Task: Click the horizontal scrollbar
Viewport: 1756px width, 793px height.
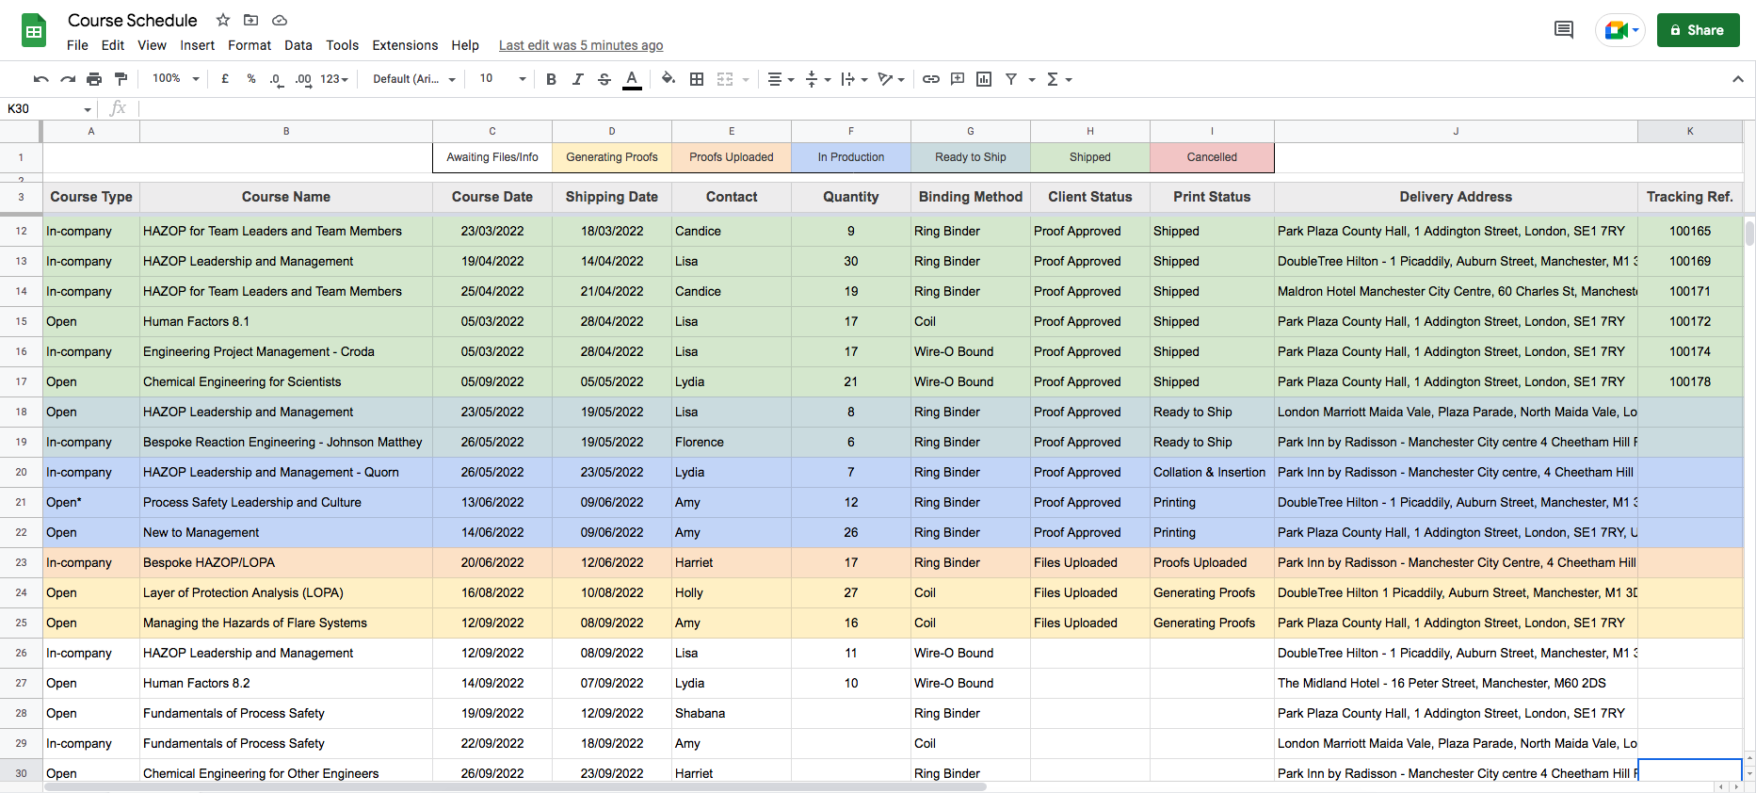Action: (515, 786)
